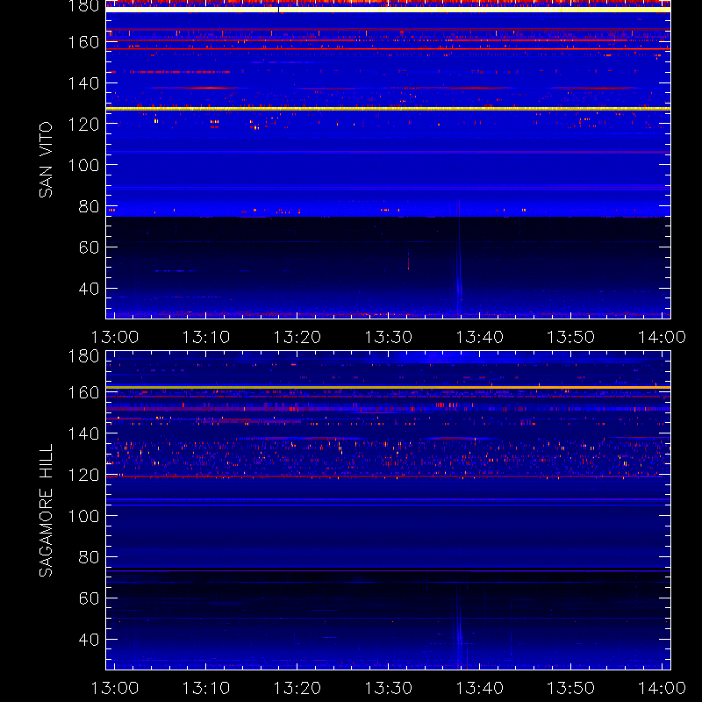The width and height of the screenshot is (702, 702).
Task: Click 13:40 under the Sagamore Hill plot
Action: [x=479, y=688]
